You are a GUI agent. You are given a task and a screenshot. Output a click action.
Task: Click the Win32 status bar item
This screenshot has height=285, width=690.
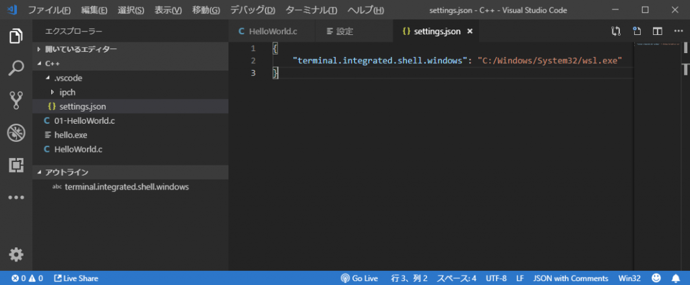click(629, 278)
